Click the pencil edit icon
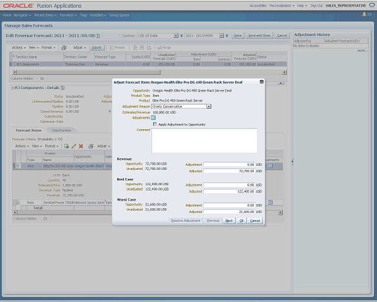This screenshot has height=302, width=377. (x=74, y=146)
